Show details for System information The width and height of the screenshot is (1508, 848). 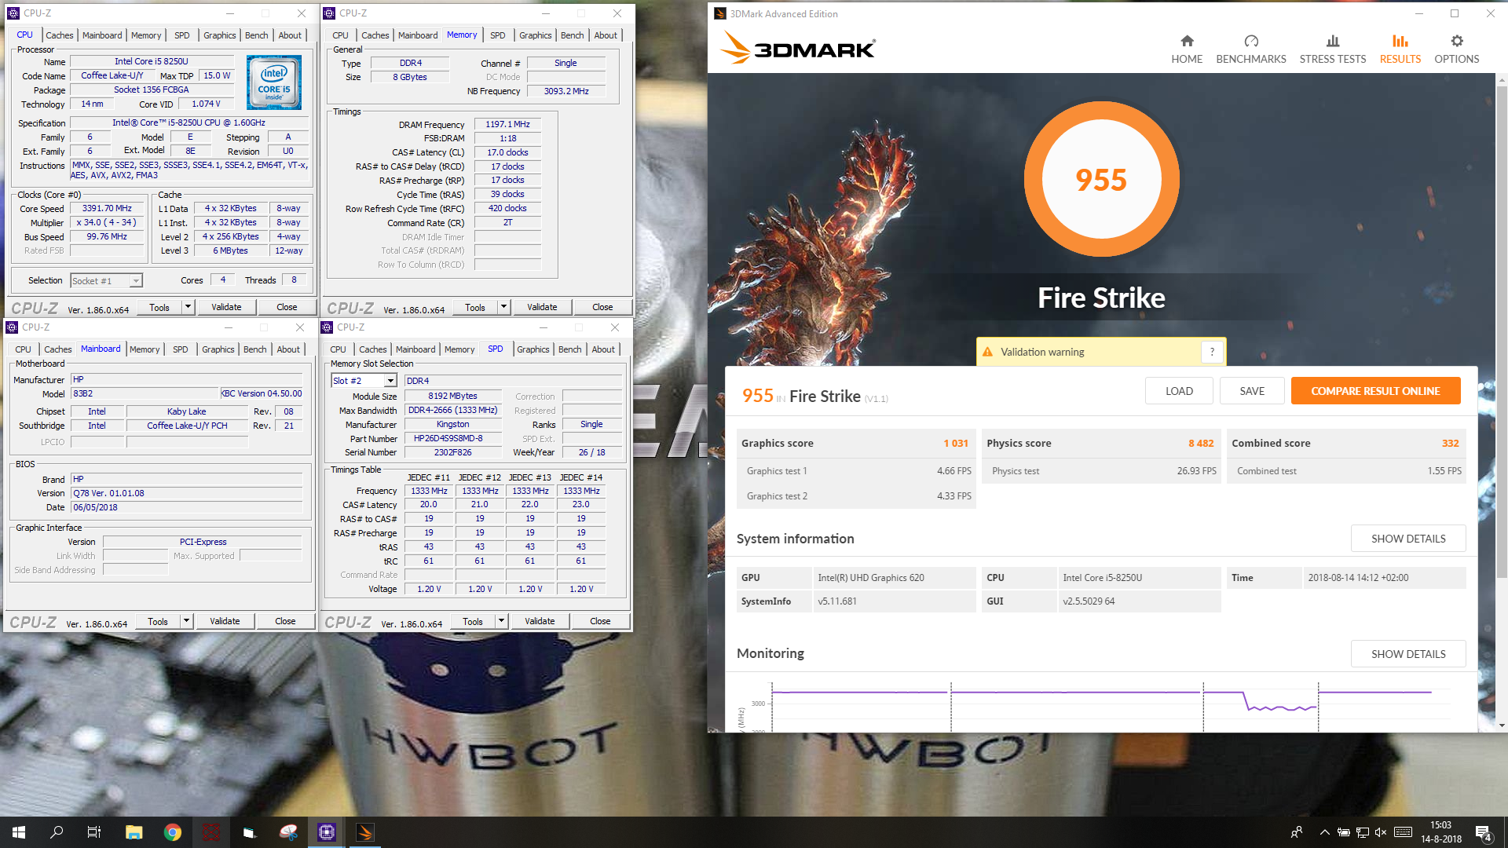(x=1408, y=539)
